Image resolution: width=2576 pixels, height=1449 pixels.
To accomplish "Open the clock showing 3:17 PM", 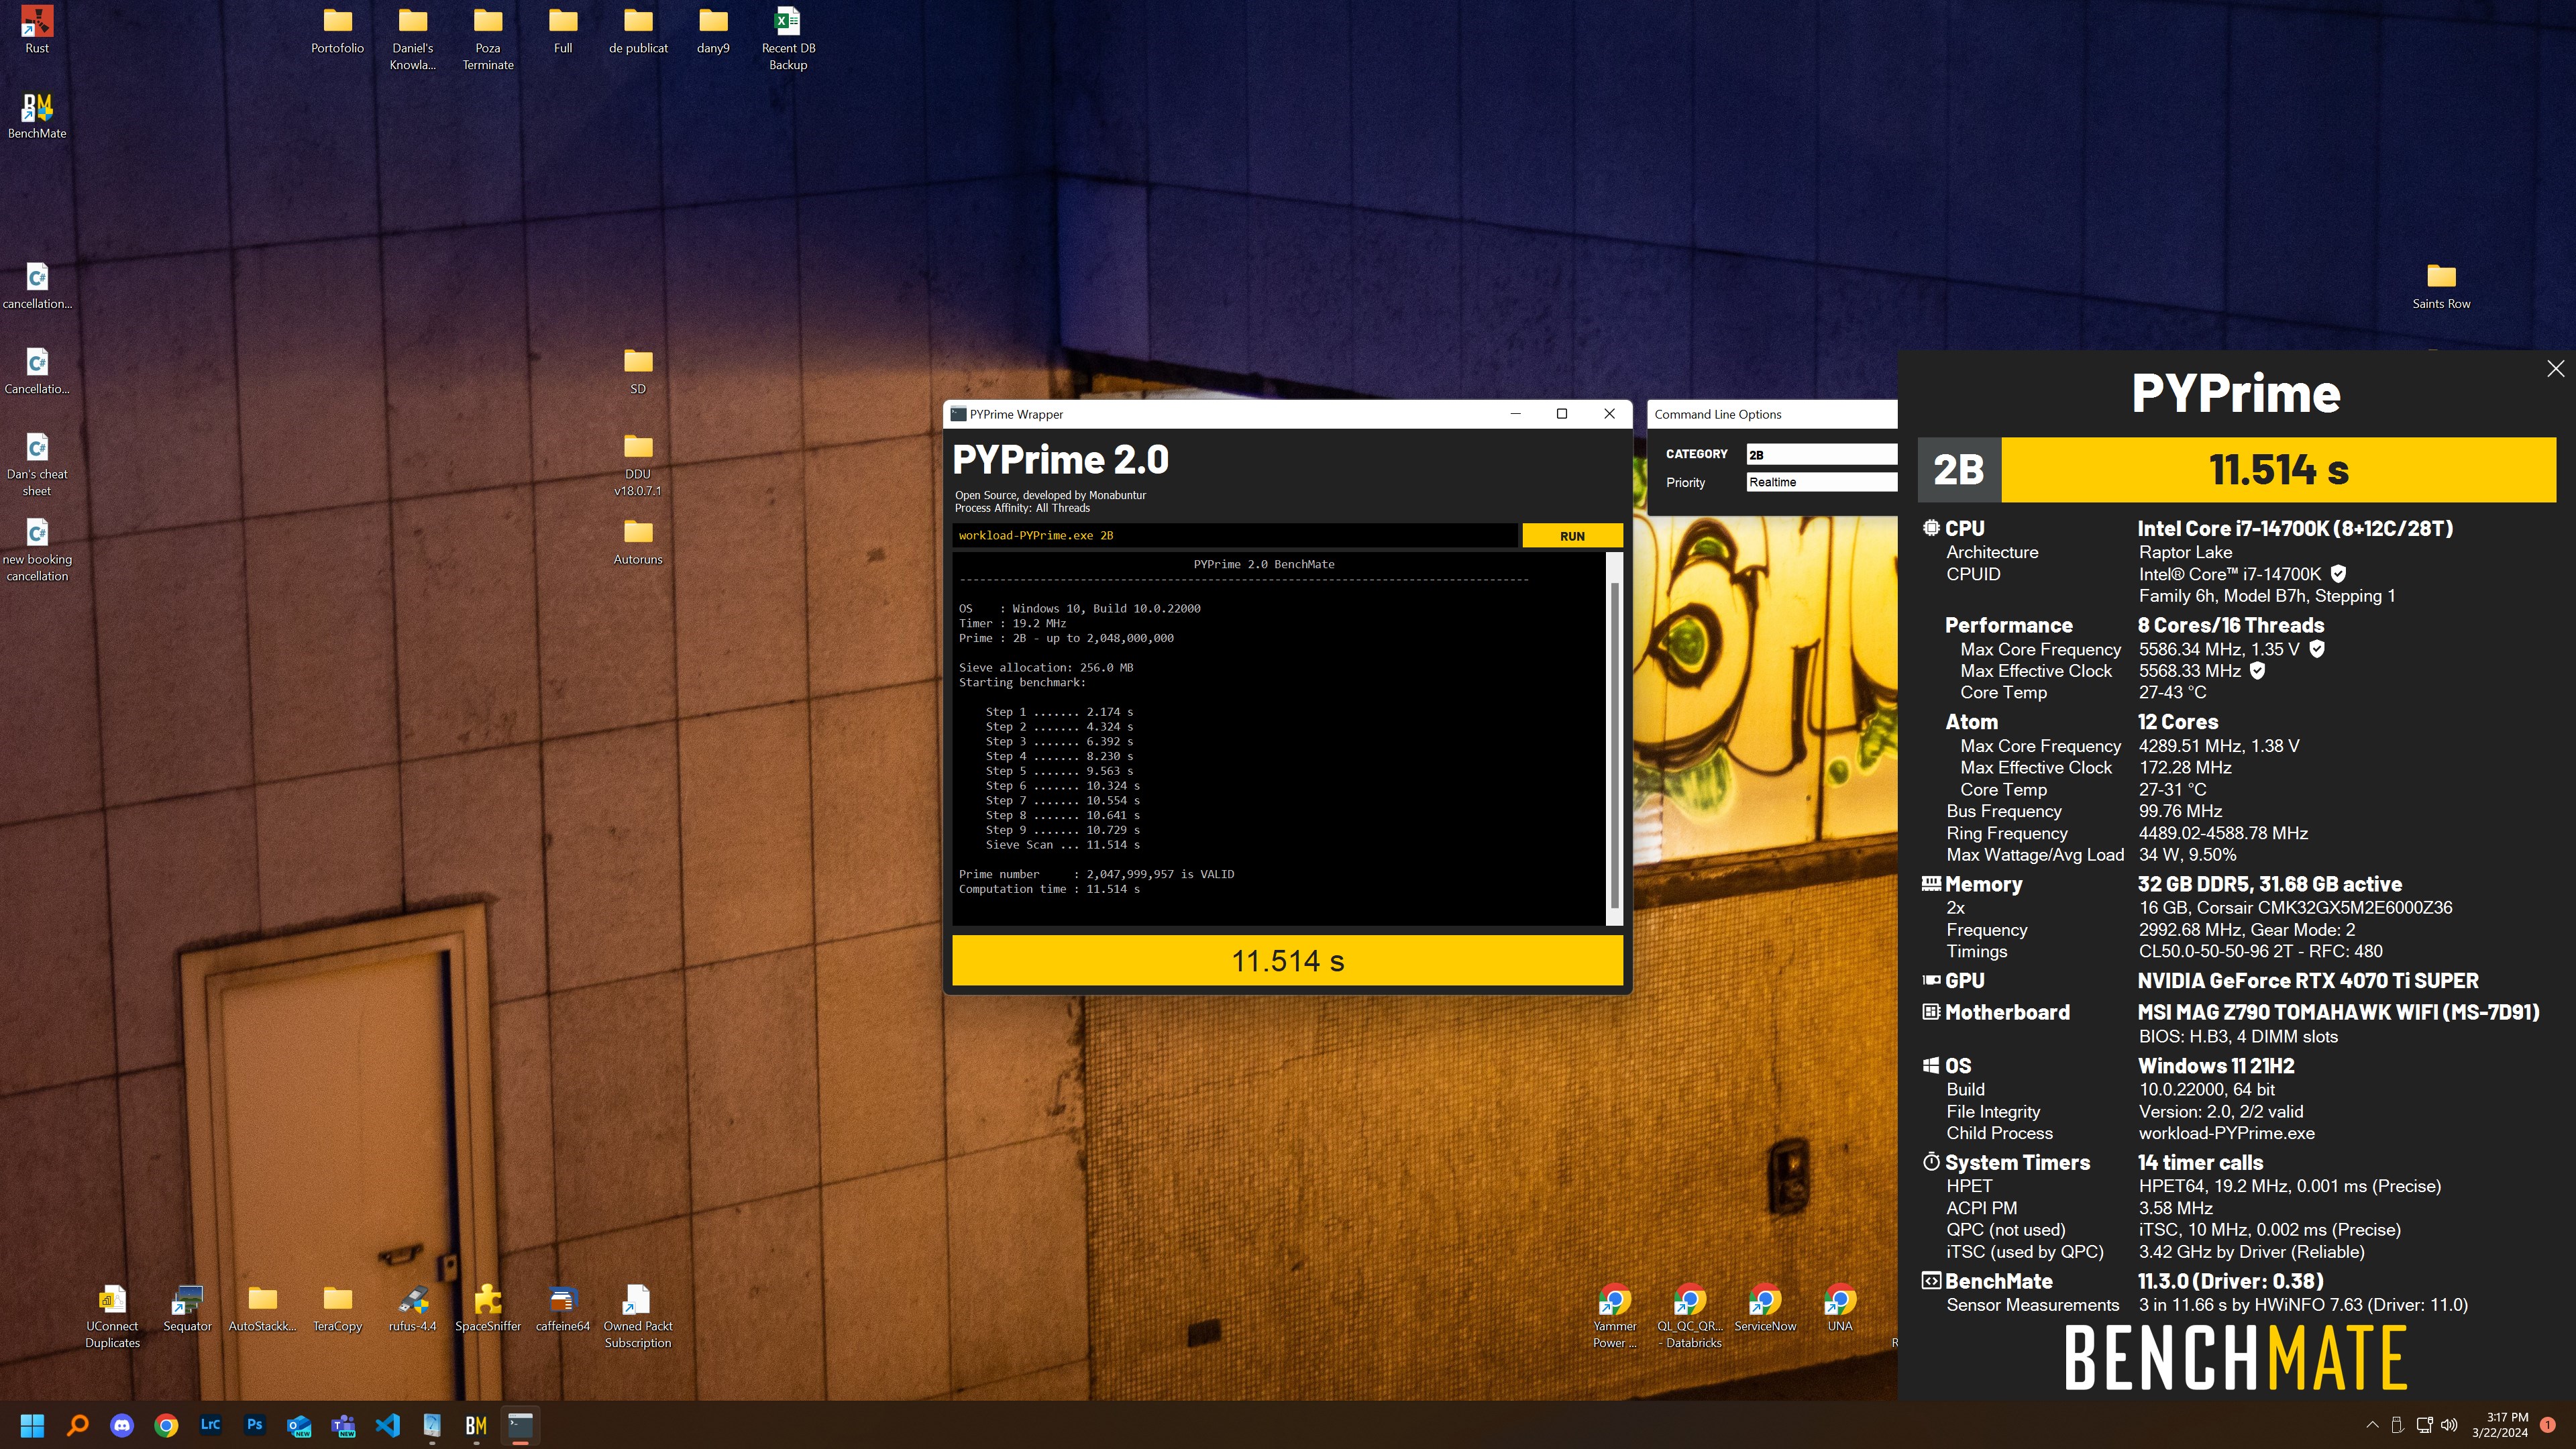I will click(2500, 1425).
